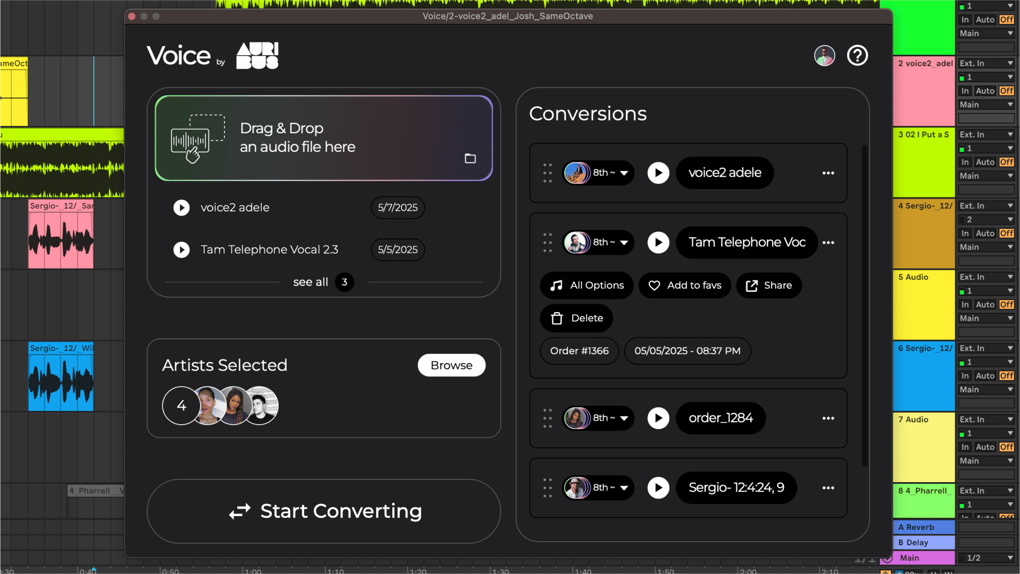Enable Auto monitoring on track 7 Audio
Image resolution: width=1020 pixels, height=574 pixels.
(x=985, y=447)
